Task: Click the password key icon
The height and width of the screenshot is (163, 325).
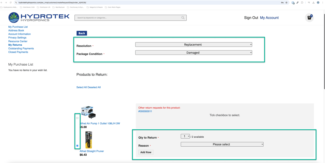Action: tap(282, 3)
